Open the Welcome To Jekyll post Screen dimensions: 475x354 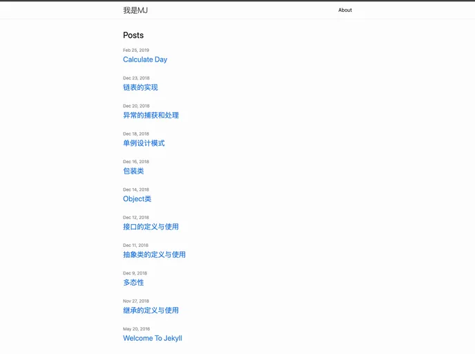click(x=153, y=338)
